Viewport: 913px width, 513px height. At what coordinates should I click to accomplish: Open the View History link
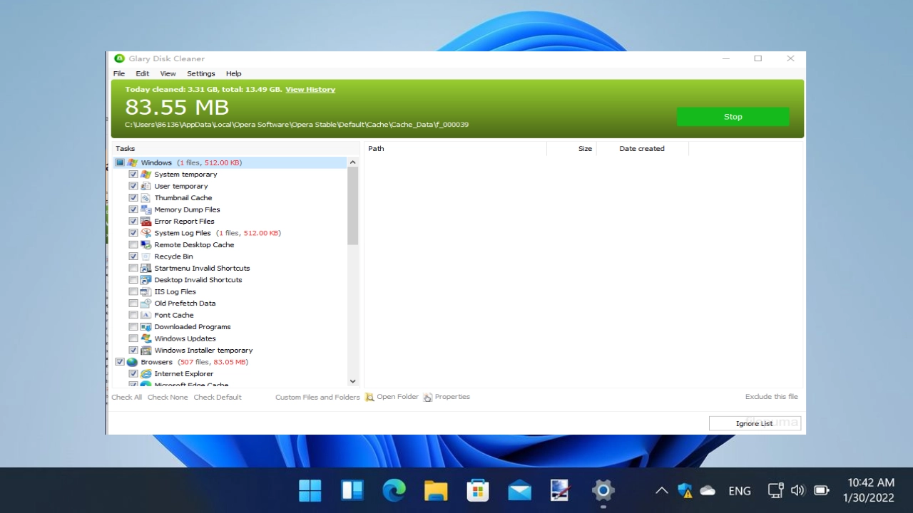coord(310,90)
